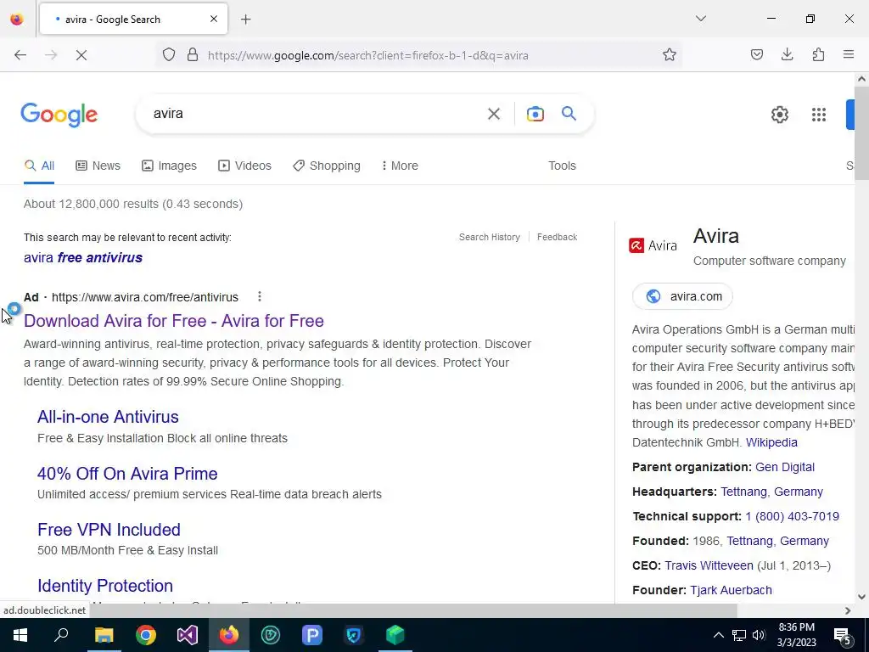
Task: Click the browser back arrow
Action: coord(20,55)
